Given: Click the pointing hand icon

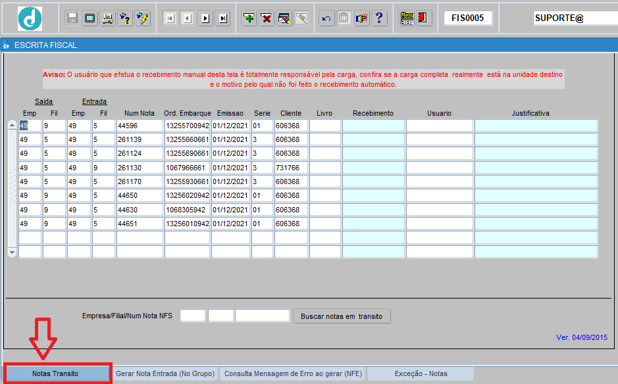Looking at the screenshot, I should [361, 18].
